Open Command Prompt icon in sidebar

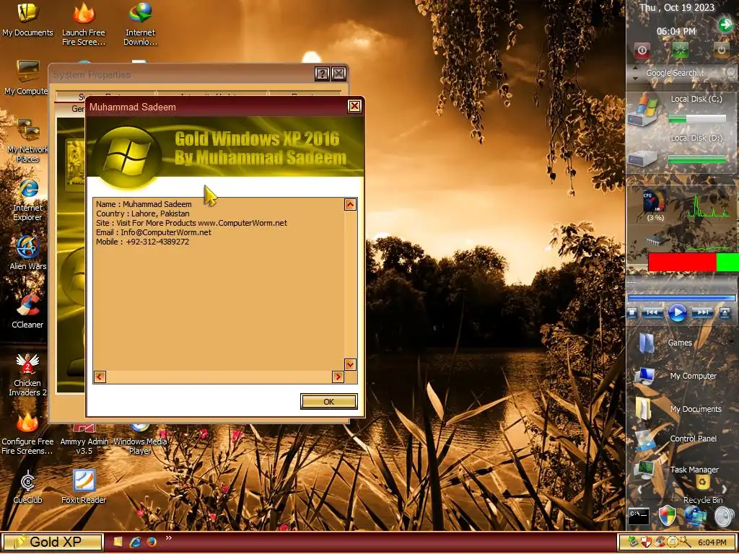pos(639,516)
